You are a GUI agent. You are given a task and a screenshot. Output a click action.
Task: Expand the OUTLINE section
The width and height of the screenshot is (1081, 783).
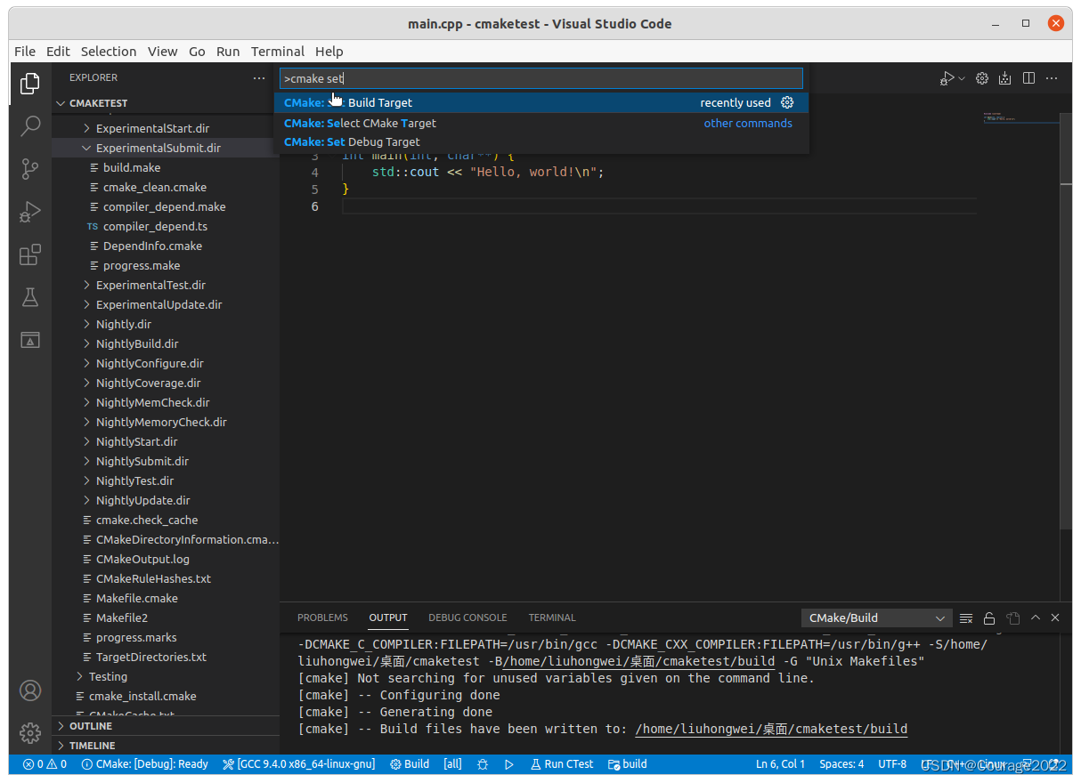tap(166, 726)
